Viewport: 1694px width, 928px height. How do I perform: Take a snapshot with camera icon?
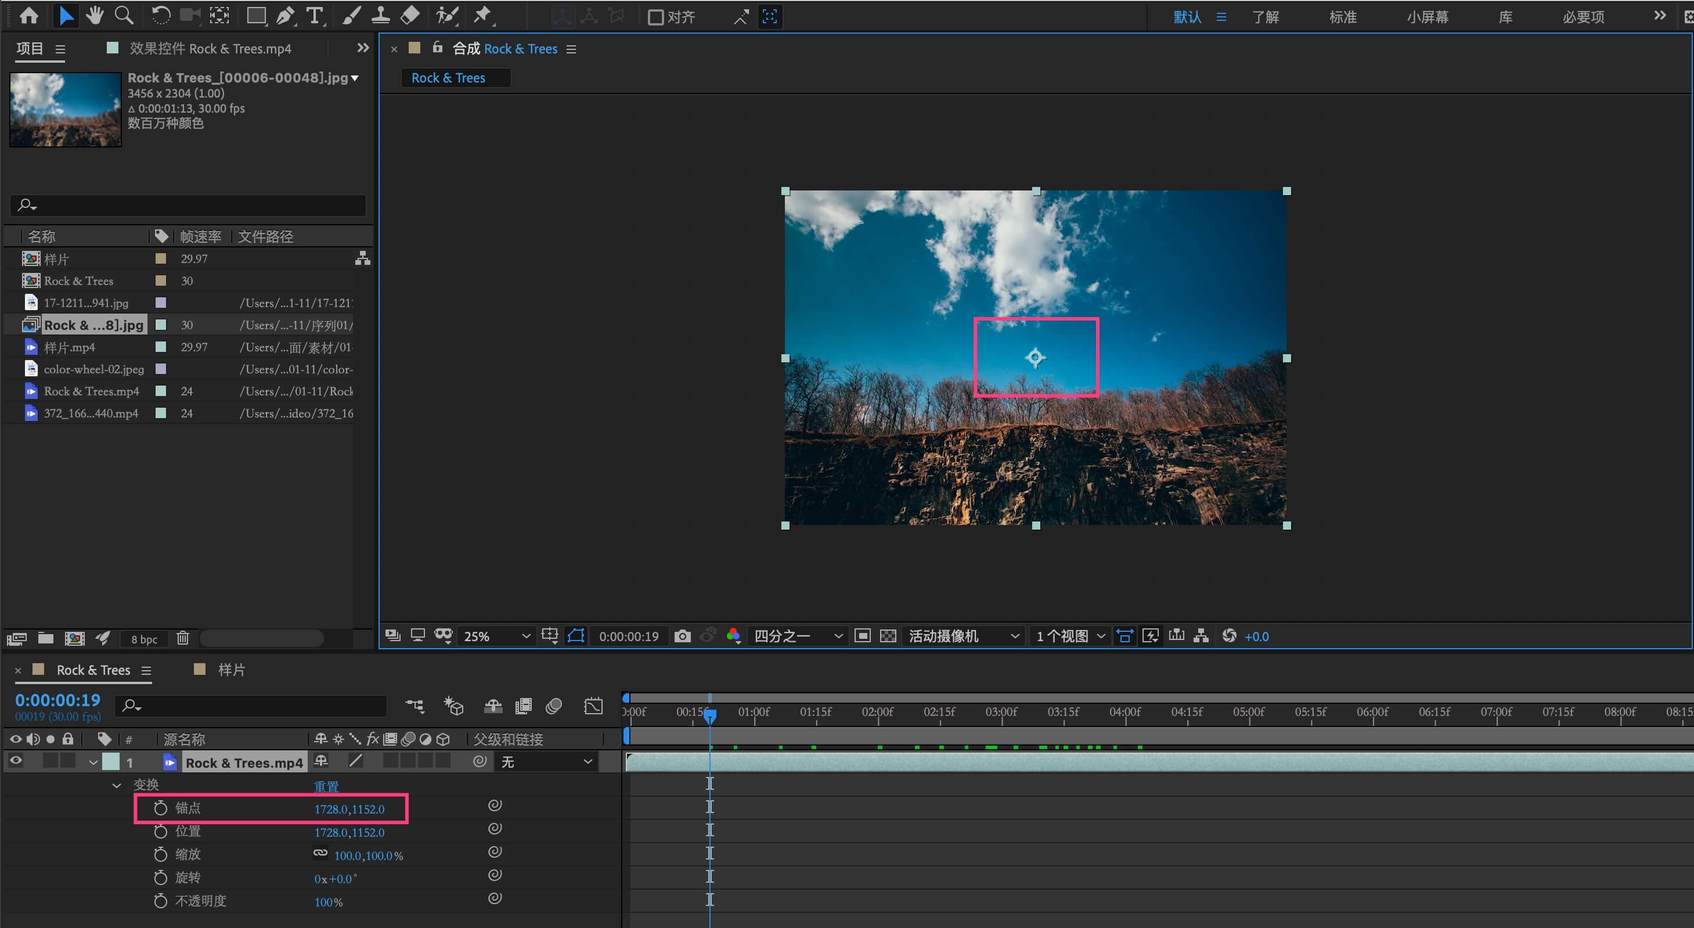point(683,636)
